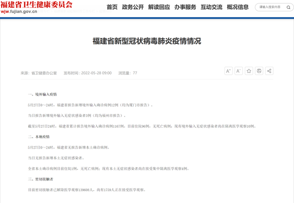294x203 pixels.
Task: Click the article title 福建省新型冠状病毒肺炎疫情情况
Action: [x=147, y=41]
